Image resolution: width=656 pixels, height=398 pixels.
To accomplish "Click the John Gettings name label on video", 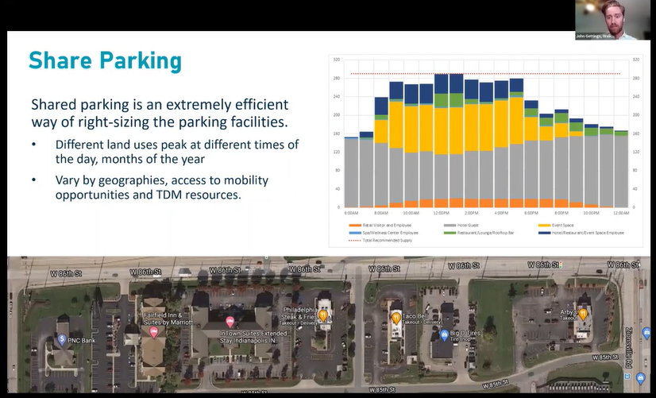I will coord(595,37).
